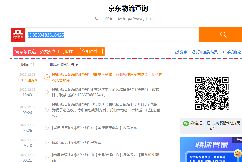Screen dimensions: 242x162
Task: Click the 立即寄件 button
Action: tap(91, 51)
